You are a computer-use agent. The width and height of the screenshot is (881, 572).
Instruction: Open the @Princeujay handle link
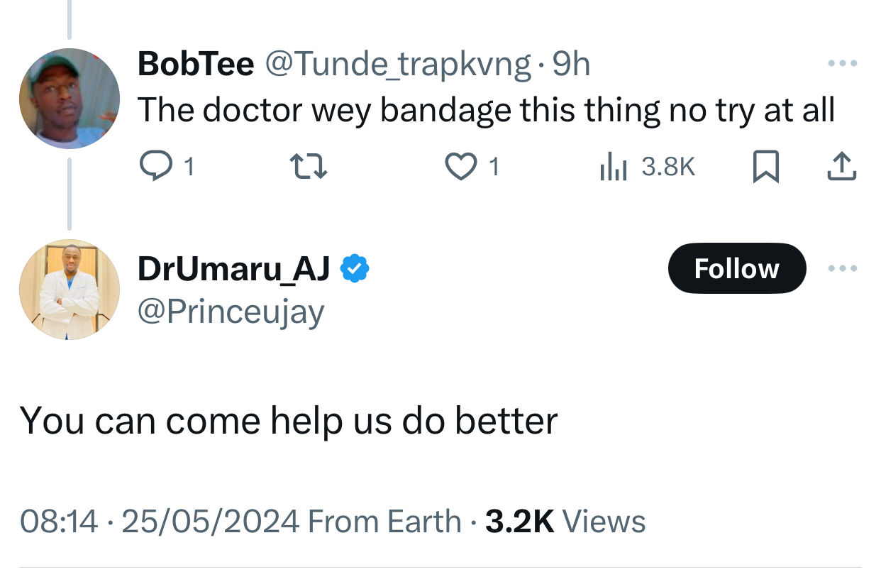(x=231, y=312)
